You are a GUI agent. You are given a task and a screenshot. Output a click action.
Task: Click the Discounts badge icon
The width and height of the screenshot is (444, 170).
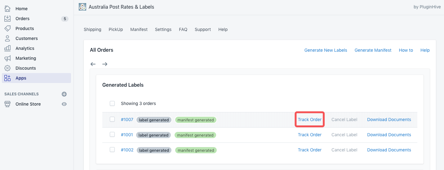click(x=7, y=68)
